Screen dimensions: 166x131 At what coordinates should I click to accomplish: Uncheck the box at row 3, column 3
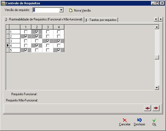coord(48,41)
